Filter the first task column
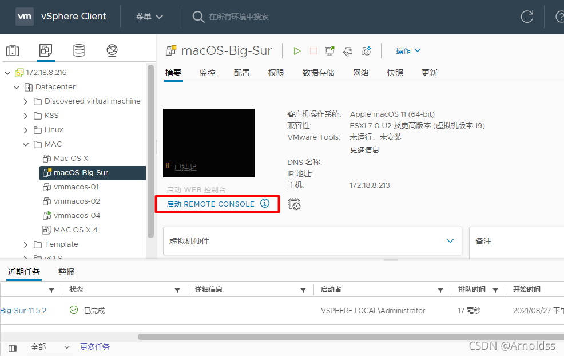The width and height of the screenshot is (564, 356). pyautogui.click(x=51, y=291)
